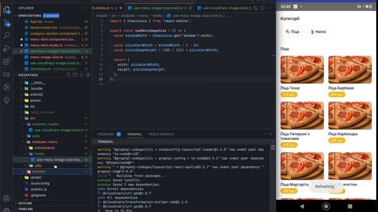Screen dimensions: 378x212
Task: Tap the Напої category chip
Action: 318,31
